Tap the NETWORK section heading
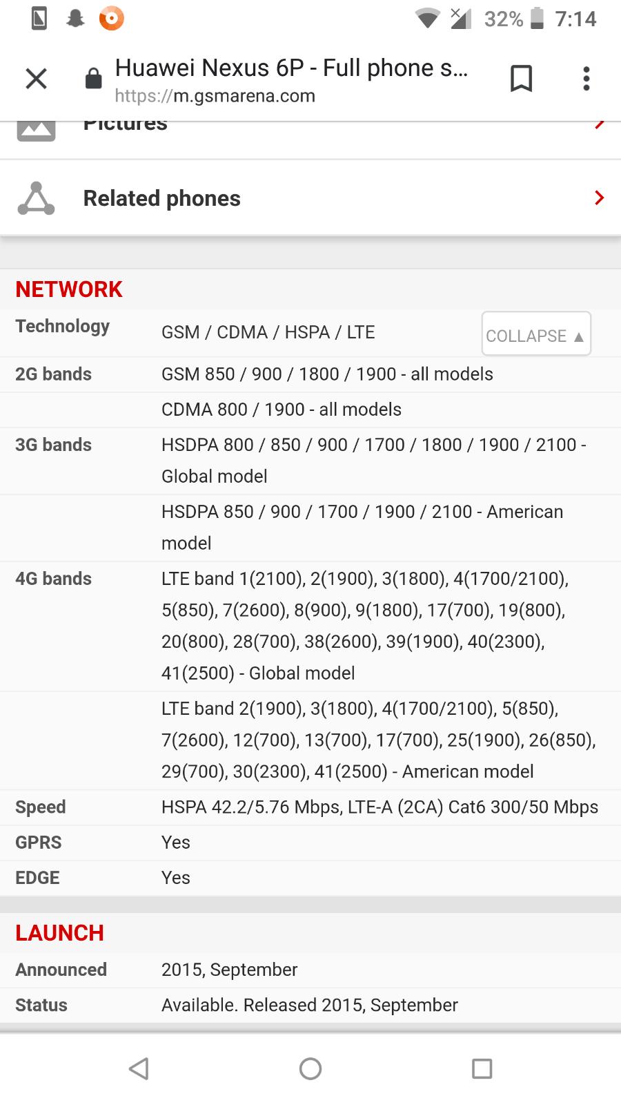Viewport: 621px width, 1105px height. [x=69, y=289]
